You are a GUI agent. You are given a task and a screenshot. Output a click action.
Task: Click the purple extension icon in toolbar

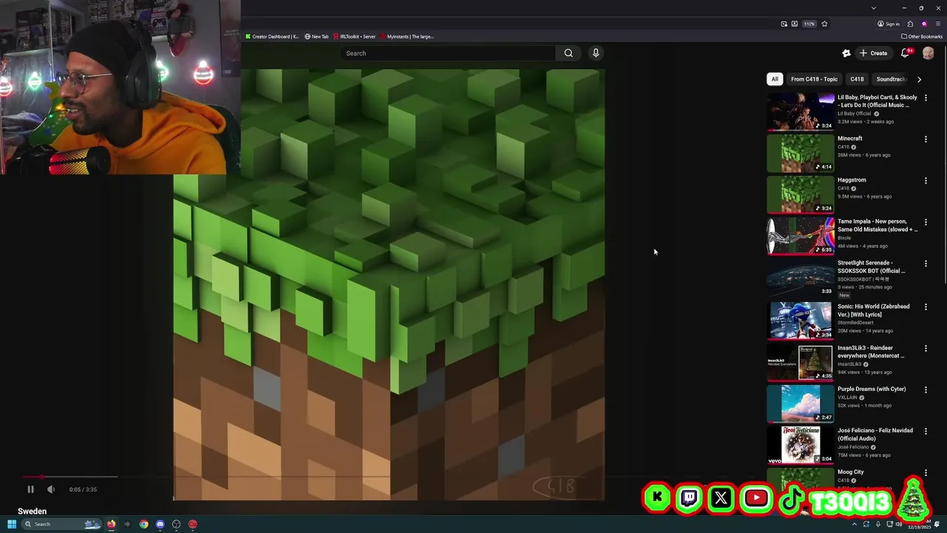pyautogui.click(x=924, y=24)
